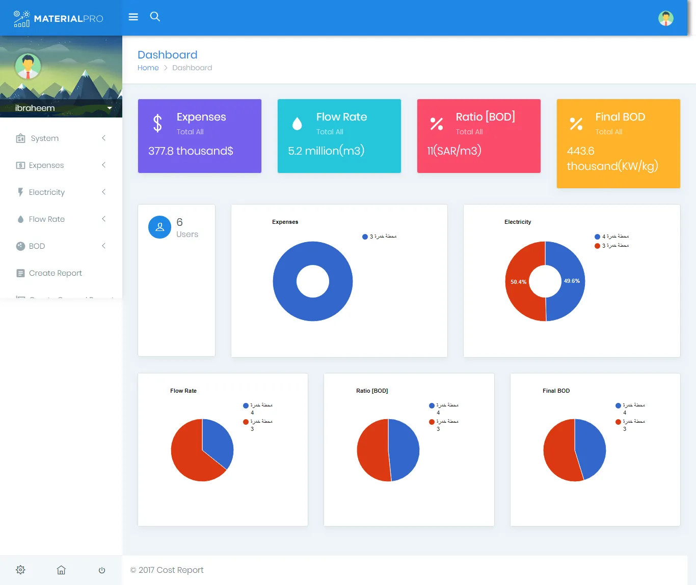Click the dollar icon on Expenses card
The image size is (696, 585).
pyautogui.click(x=157, y=123)
